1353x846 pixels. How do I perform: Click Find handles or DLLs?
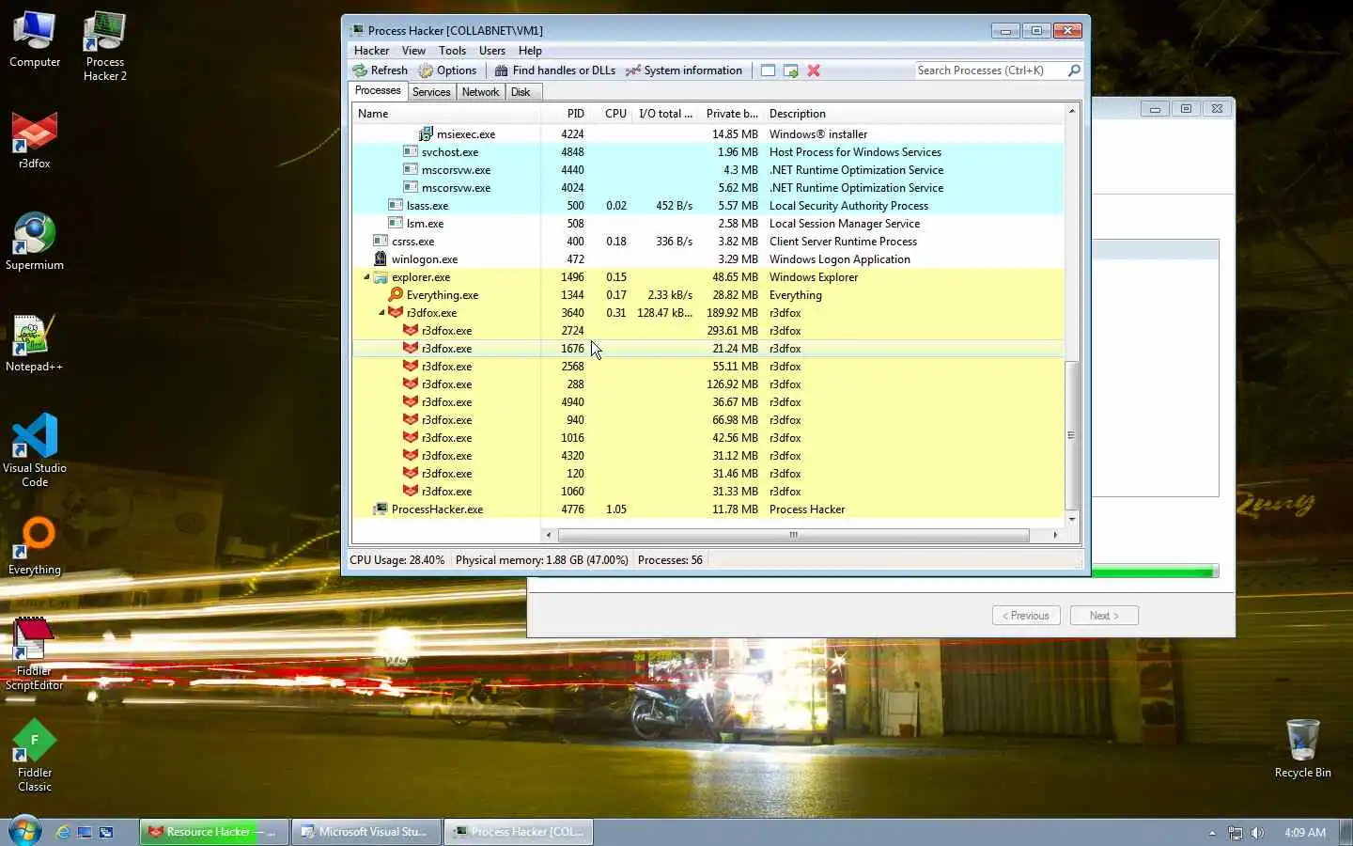pos(555,70)
